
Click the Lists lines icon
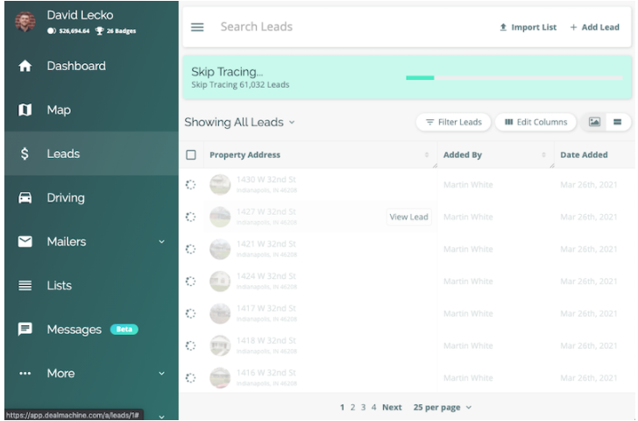pos(25,285)
